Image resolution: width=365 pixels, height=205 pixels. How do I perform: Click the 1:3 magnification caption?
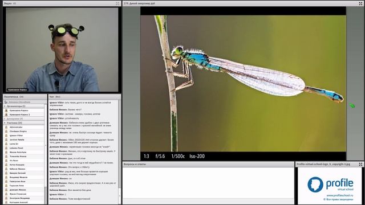(x=147, y=156)
